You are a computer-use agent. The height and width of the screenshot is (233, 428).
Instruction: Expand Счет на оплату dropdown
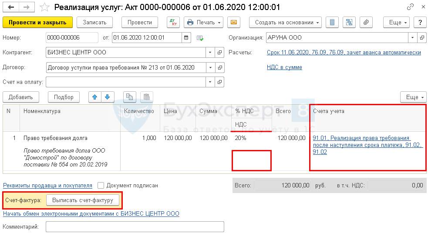(x=210, y=82)
